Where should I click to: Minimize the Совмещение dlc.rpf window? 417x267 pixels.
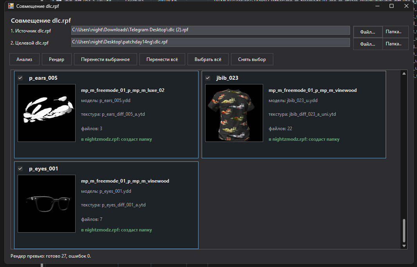coord(377,6)
